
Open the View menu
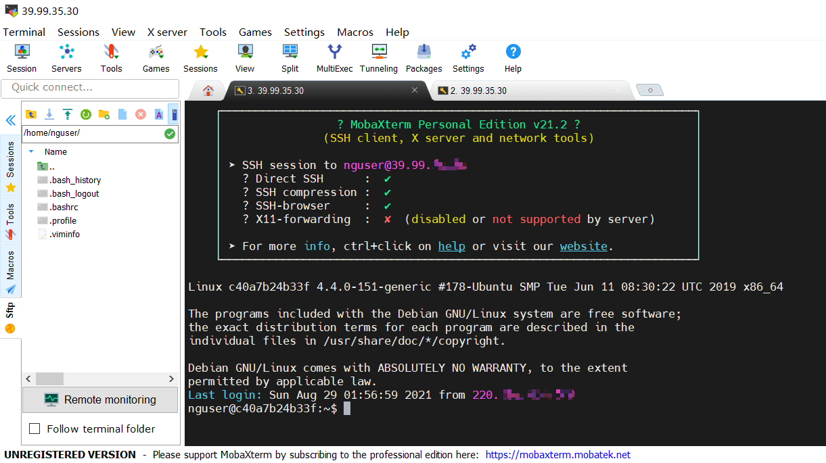tap(124, 32)
